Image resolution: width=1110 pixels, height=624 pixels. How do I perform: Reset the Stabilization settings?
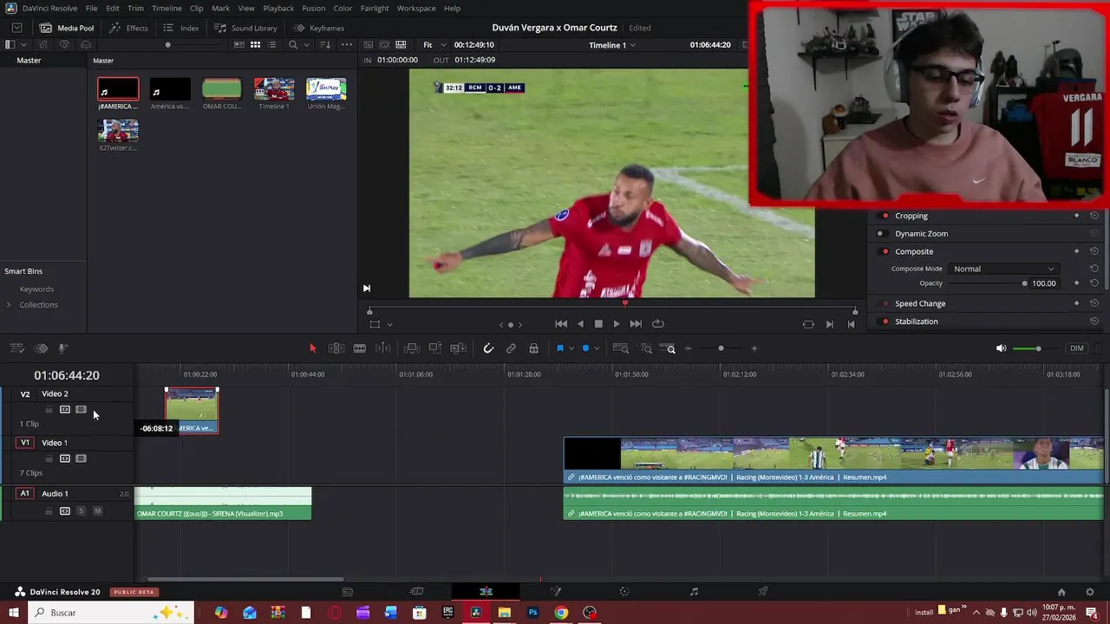tap(1094, 322)
